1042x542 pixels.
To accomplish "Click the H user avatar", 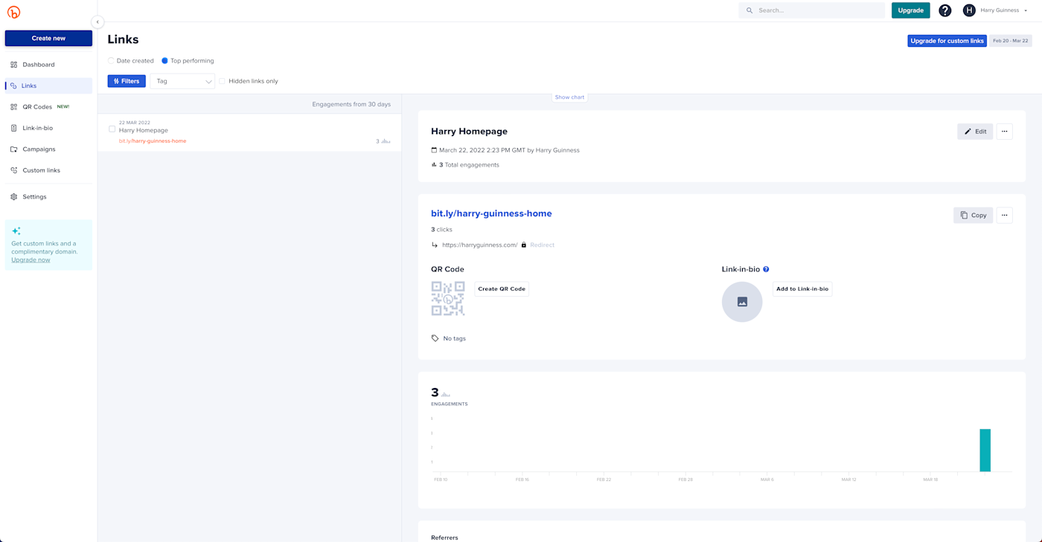I will 969,10.
